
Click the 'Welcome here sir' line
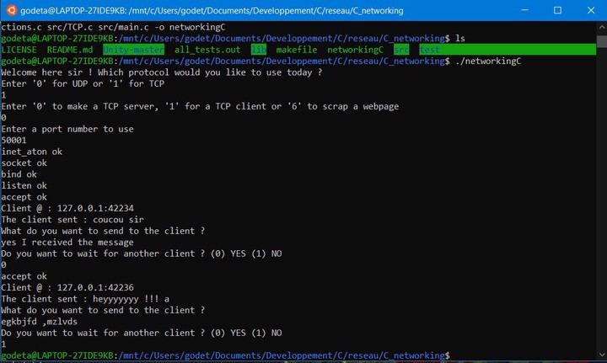click(x=161, y=72)
